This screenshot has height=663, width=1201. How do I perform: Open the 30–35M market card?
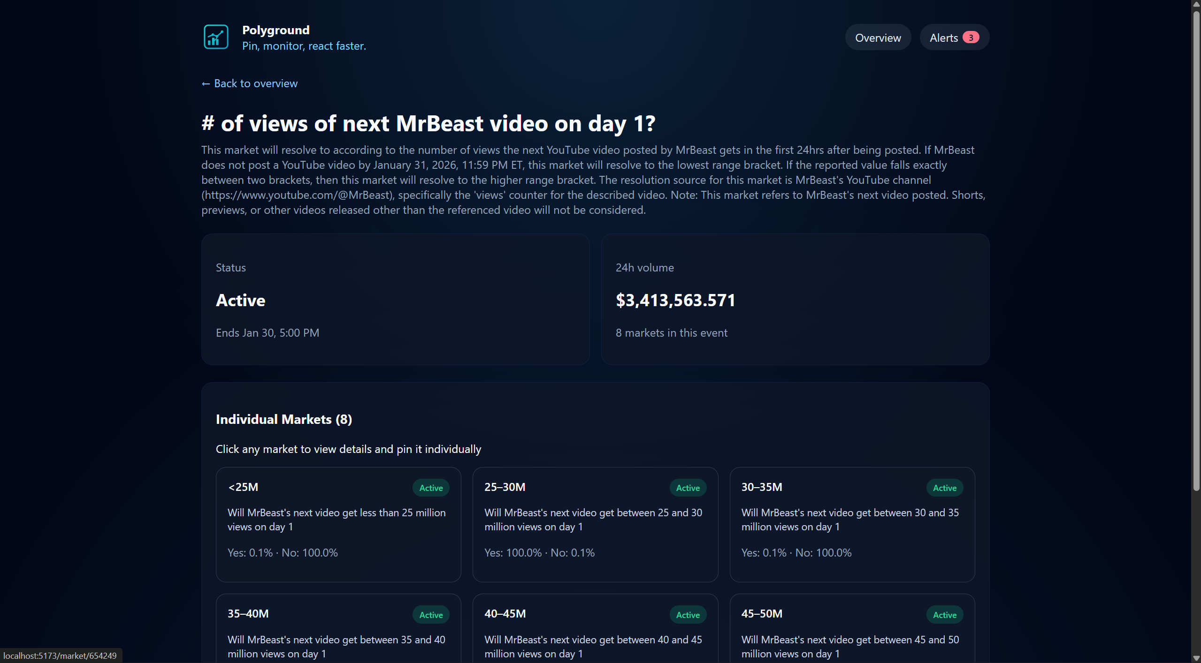tap(852, 524)
